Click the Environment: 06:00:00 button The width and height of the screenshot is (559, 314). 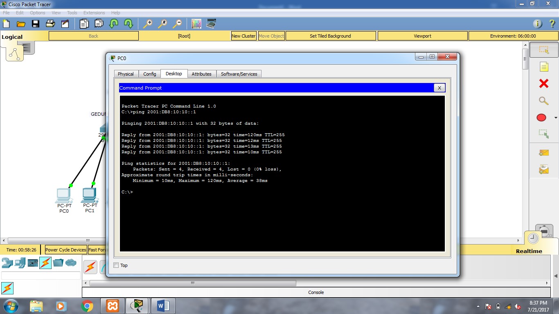[x=513, y=36]
